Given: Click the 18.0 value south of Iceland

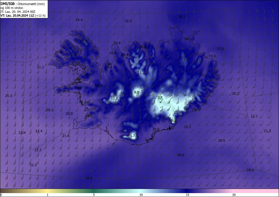Looking at the screenshot, I should 181,155.
